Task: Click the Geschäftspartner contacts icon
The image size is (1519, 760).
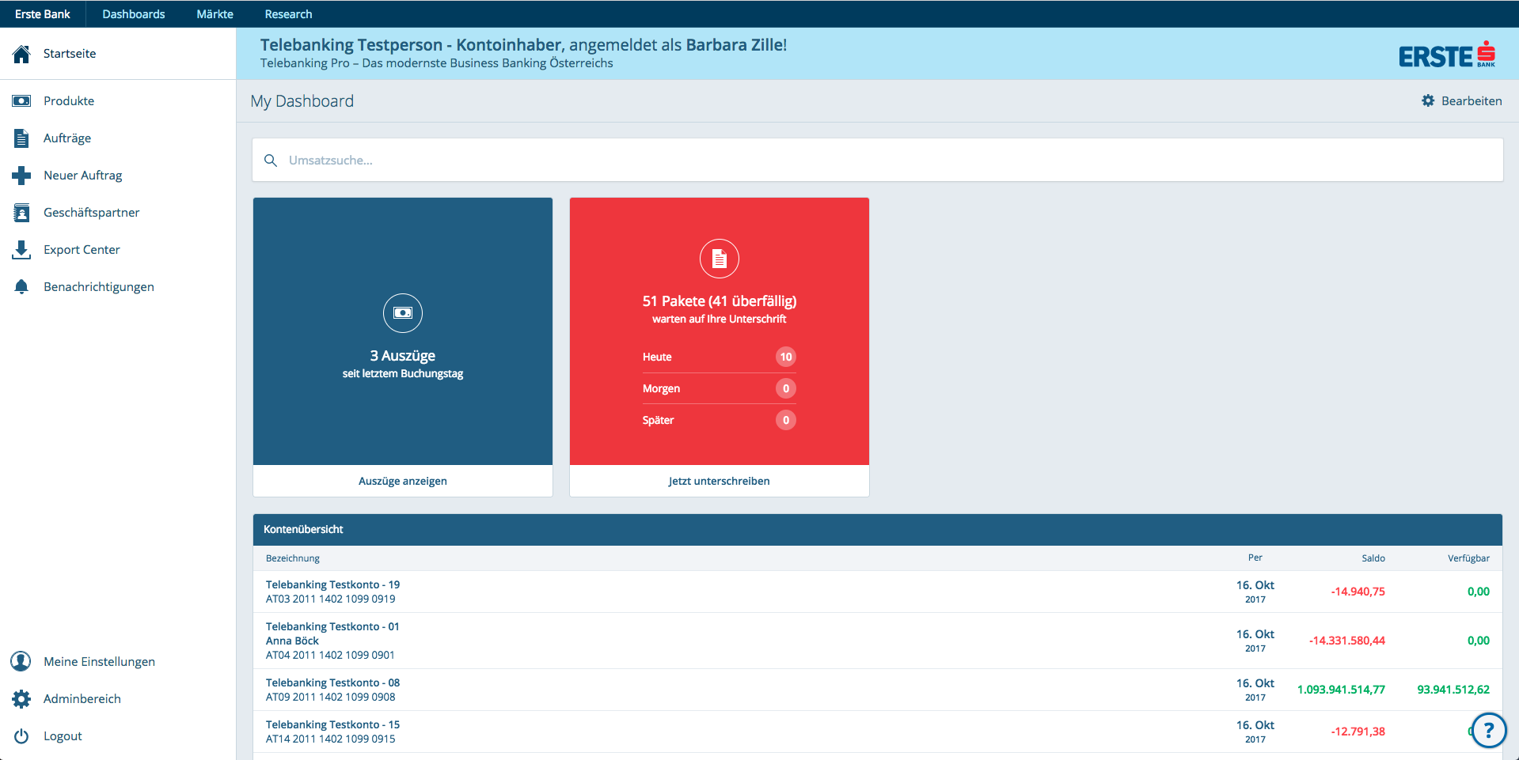Action: point(21,213)
